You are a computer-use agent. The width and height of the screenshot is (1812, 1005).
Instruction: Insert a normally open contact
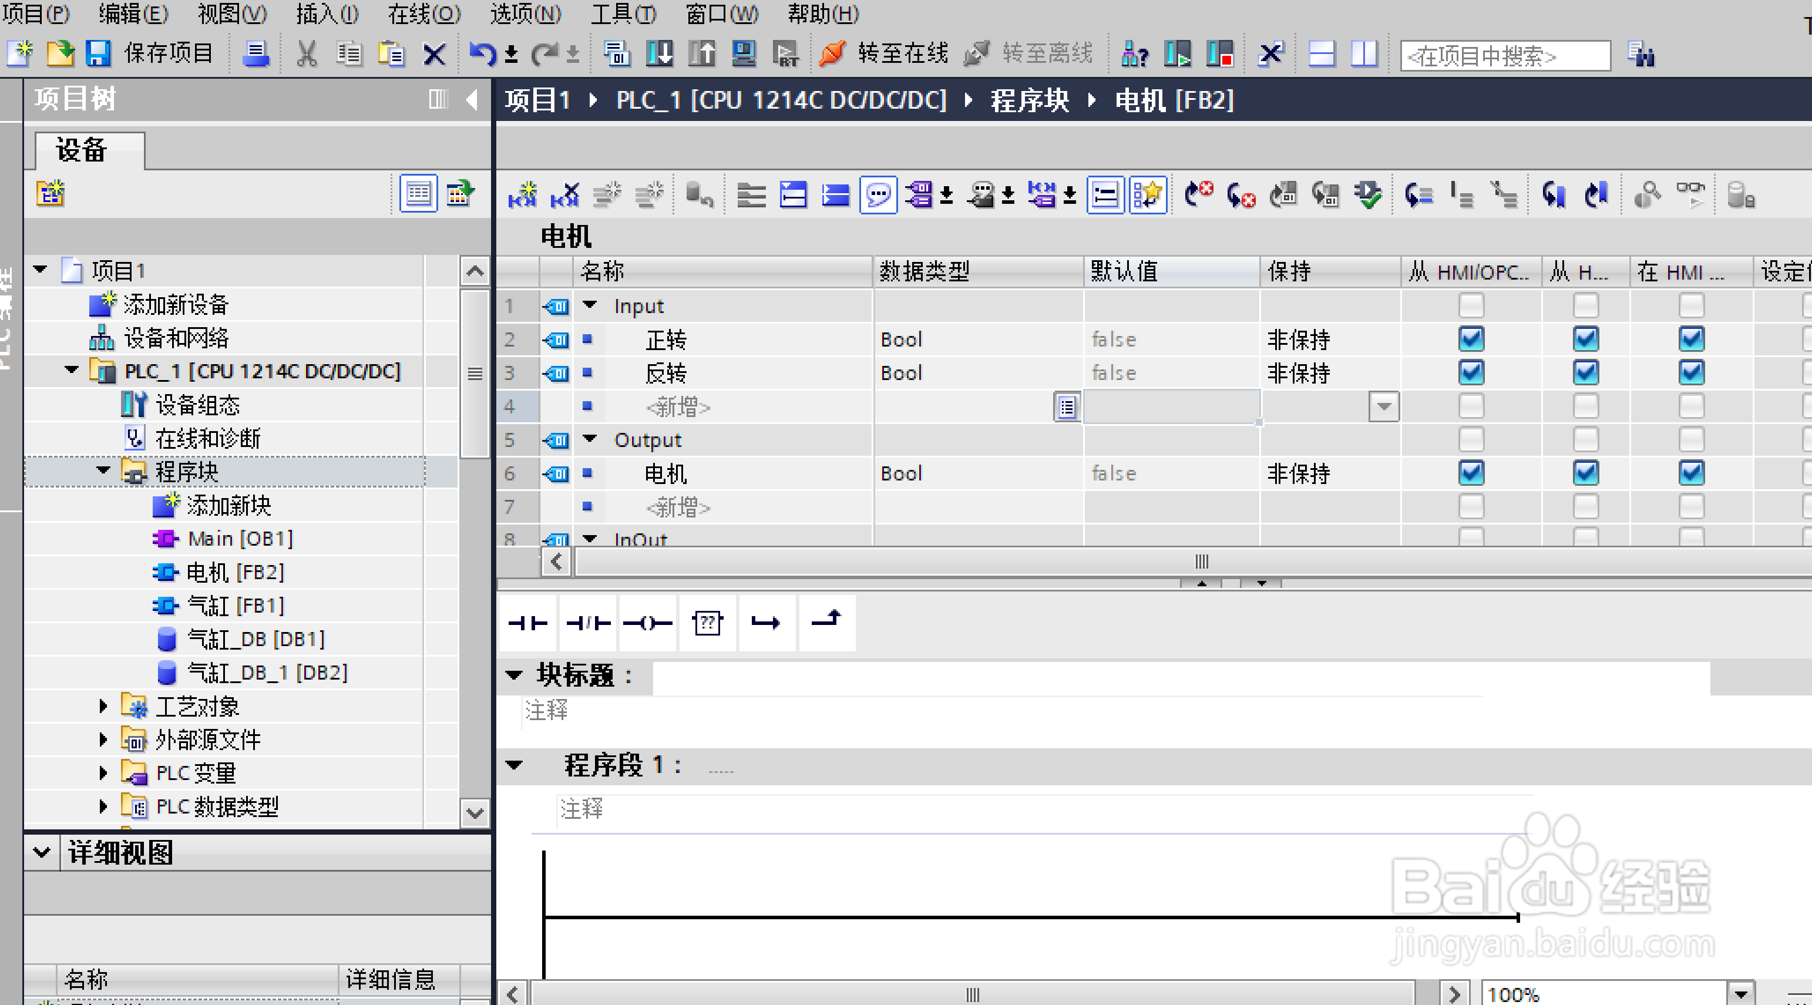(527, 623)
